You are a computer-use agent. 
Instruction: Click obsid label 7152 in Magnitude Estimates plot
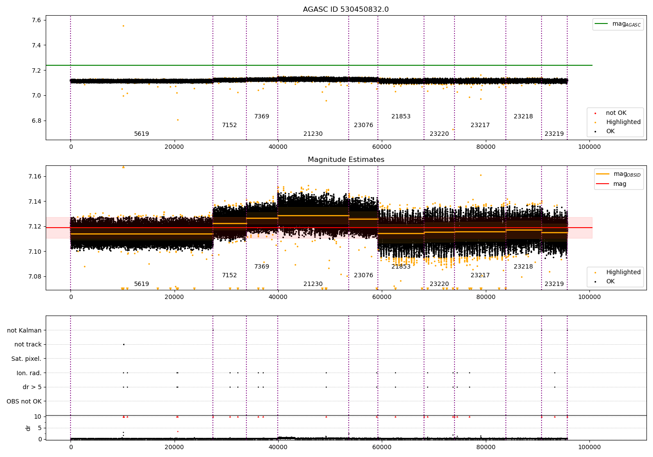(229, 276)
